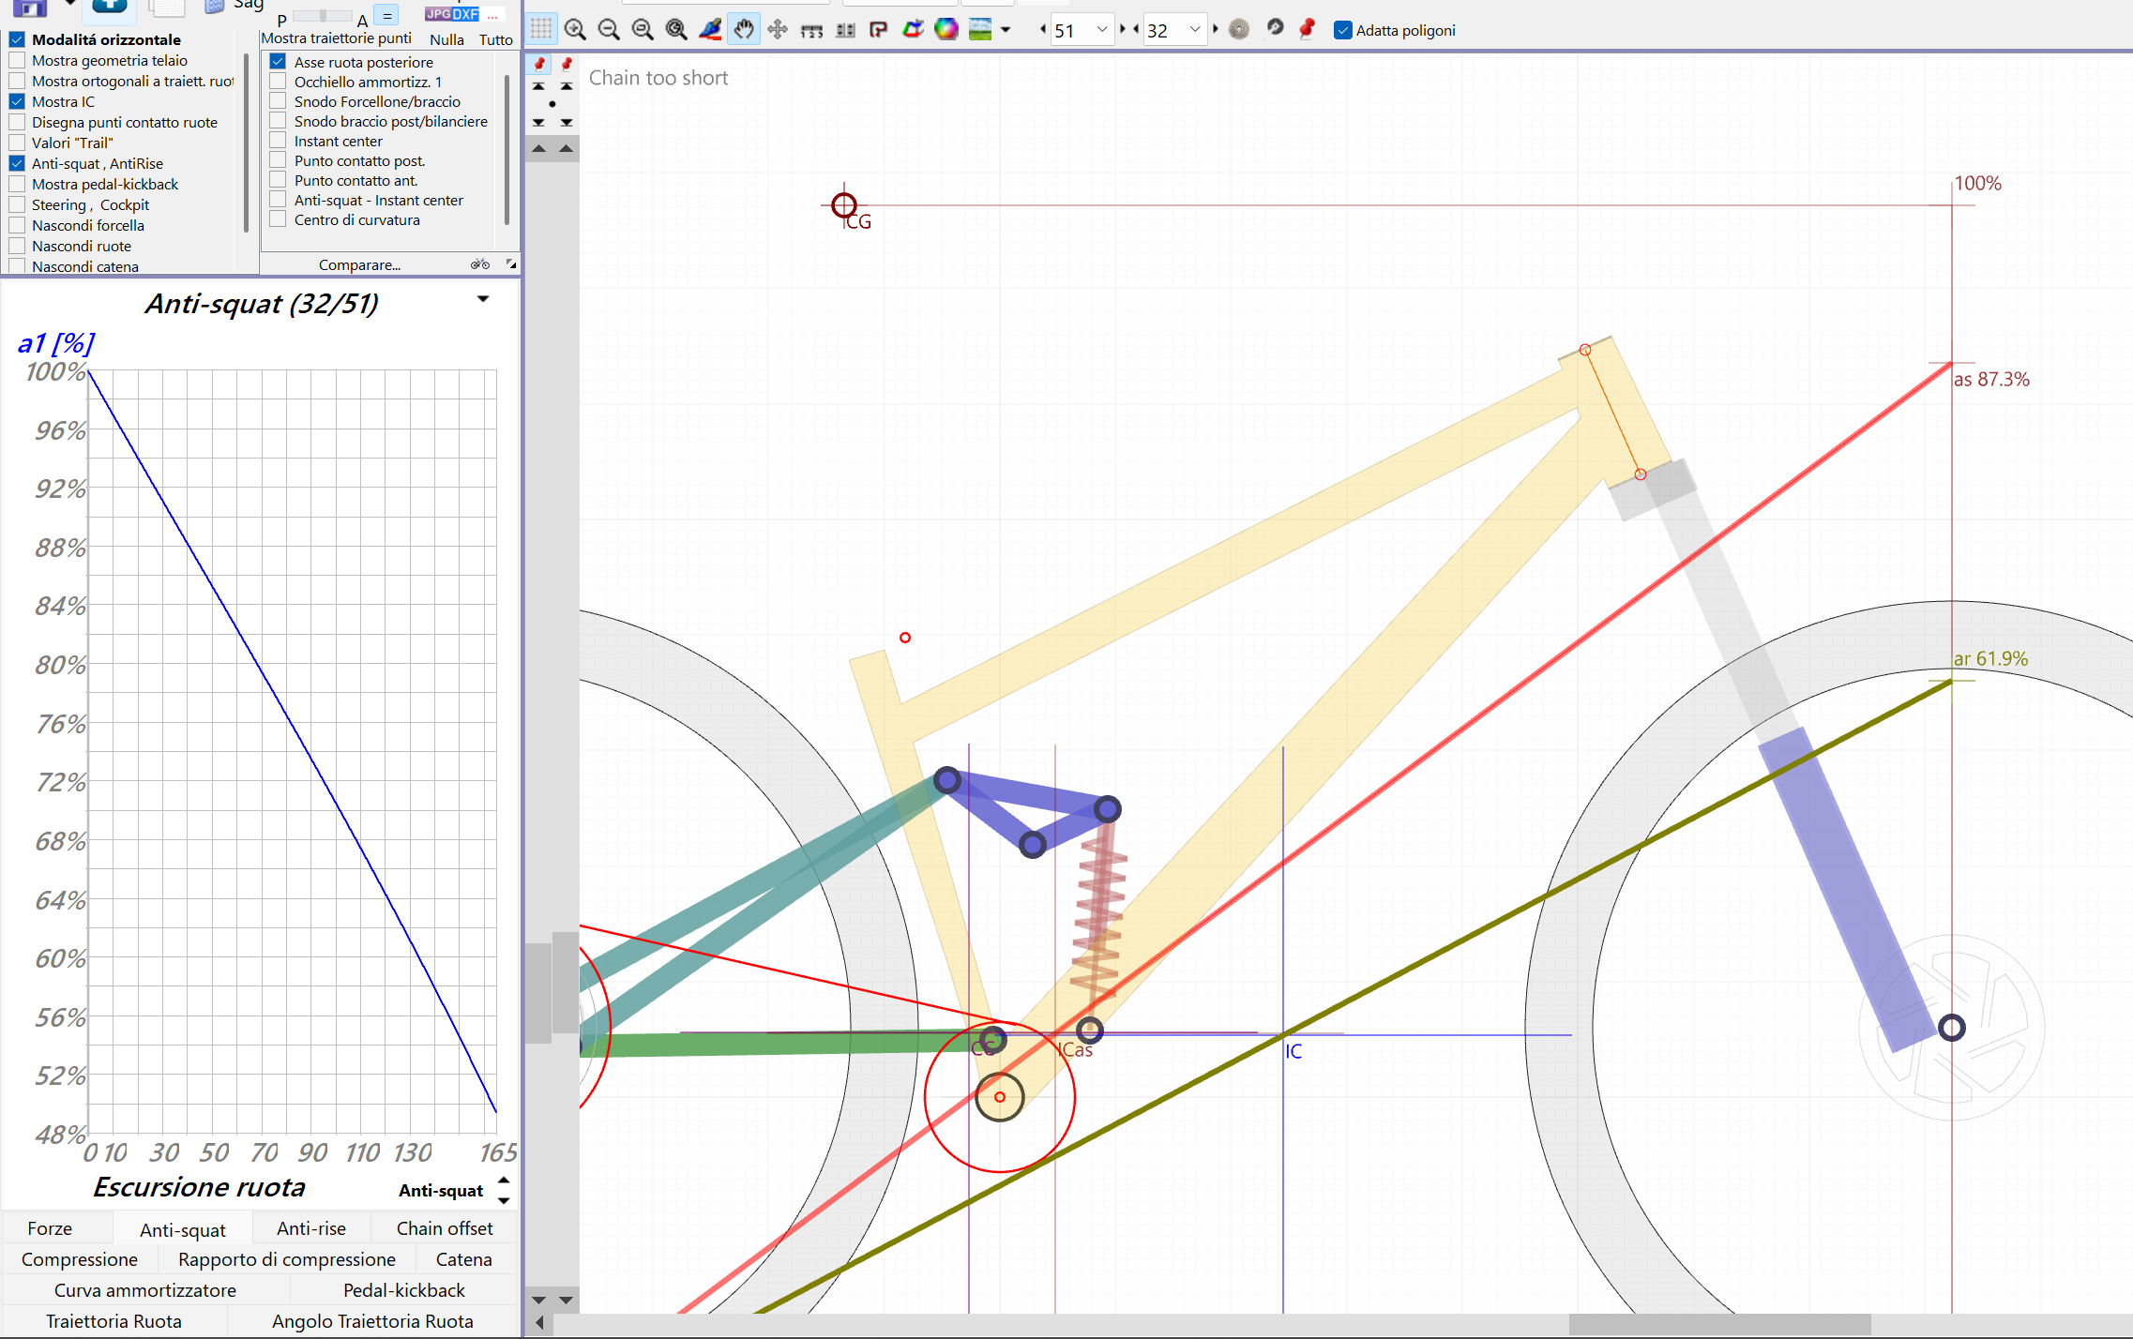This screenshot has width=2133, height=1339.
Task: Click the zoom out magnifier icon
Action: (x=609, y=29)
